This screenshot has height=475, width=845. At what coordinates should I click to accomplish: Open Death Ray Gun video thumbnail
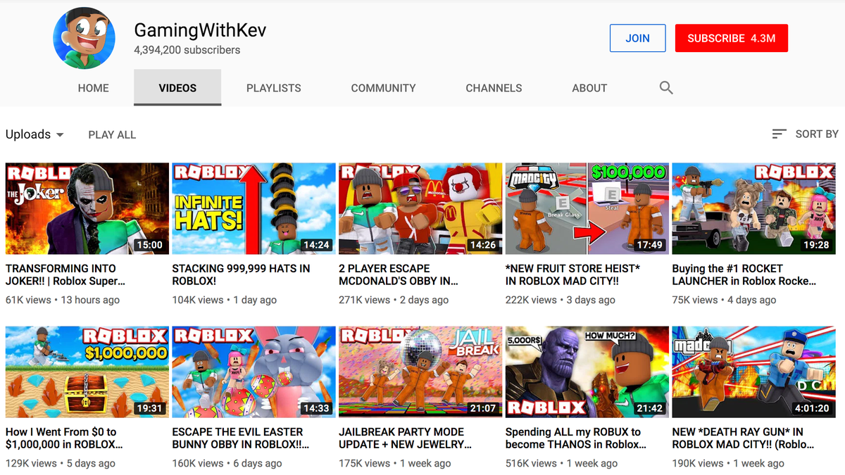pos(754,372)
